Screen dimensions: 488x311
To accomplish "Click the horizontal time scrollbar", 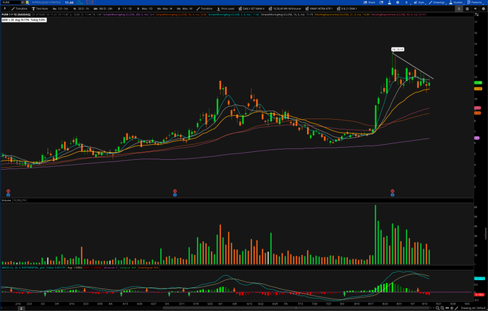I will (296, 308).
